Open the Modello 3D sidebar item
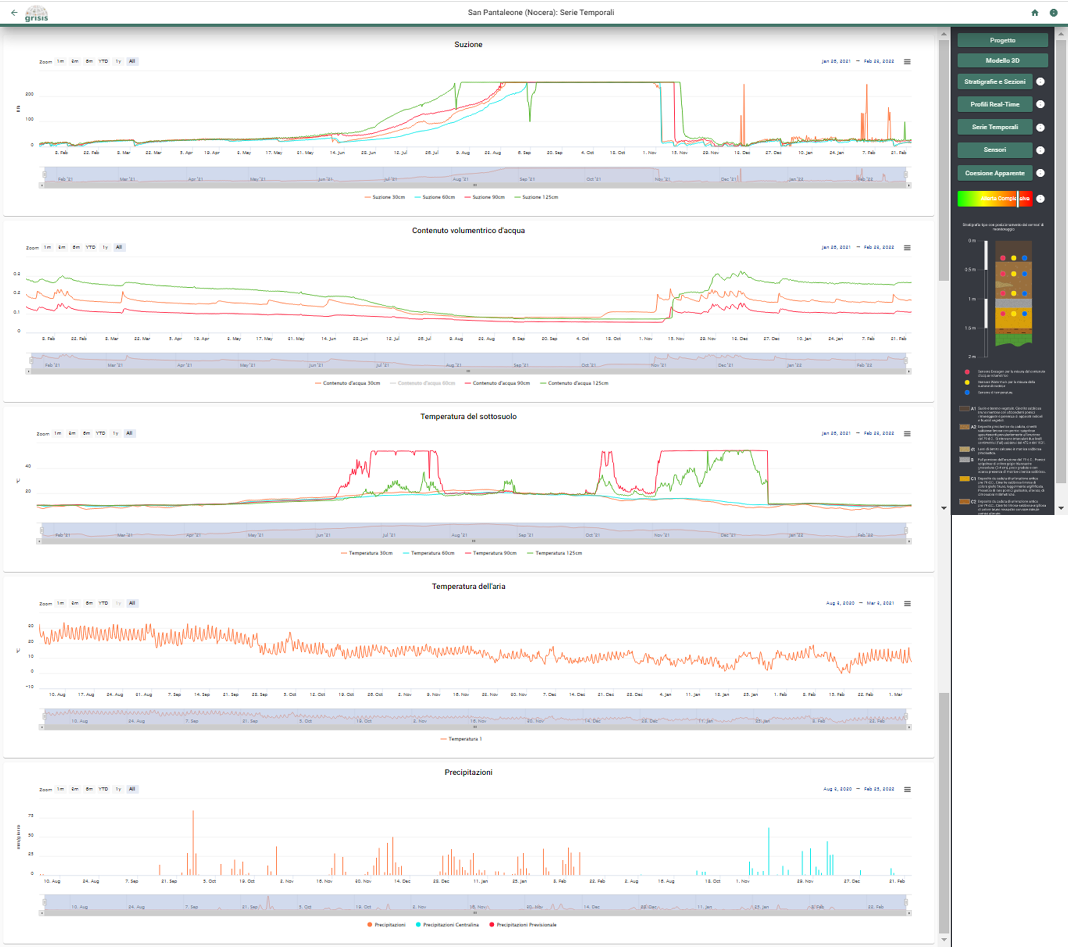 [x=1002, y=61]
